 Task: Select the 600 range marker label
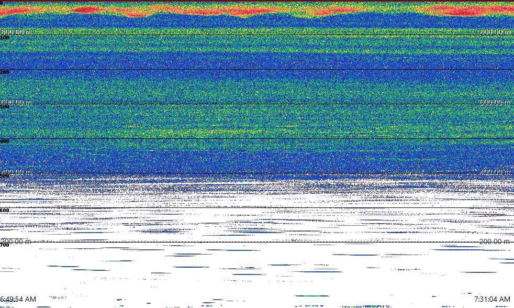point(5,211)
